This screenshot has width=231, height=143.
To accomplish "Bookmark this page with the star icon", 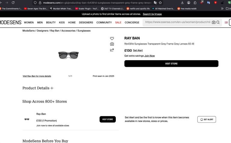I will click(160, 3).
